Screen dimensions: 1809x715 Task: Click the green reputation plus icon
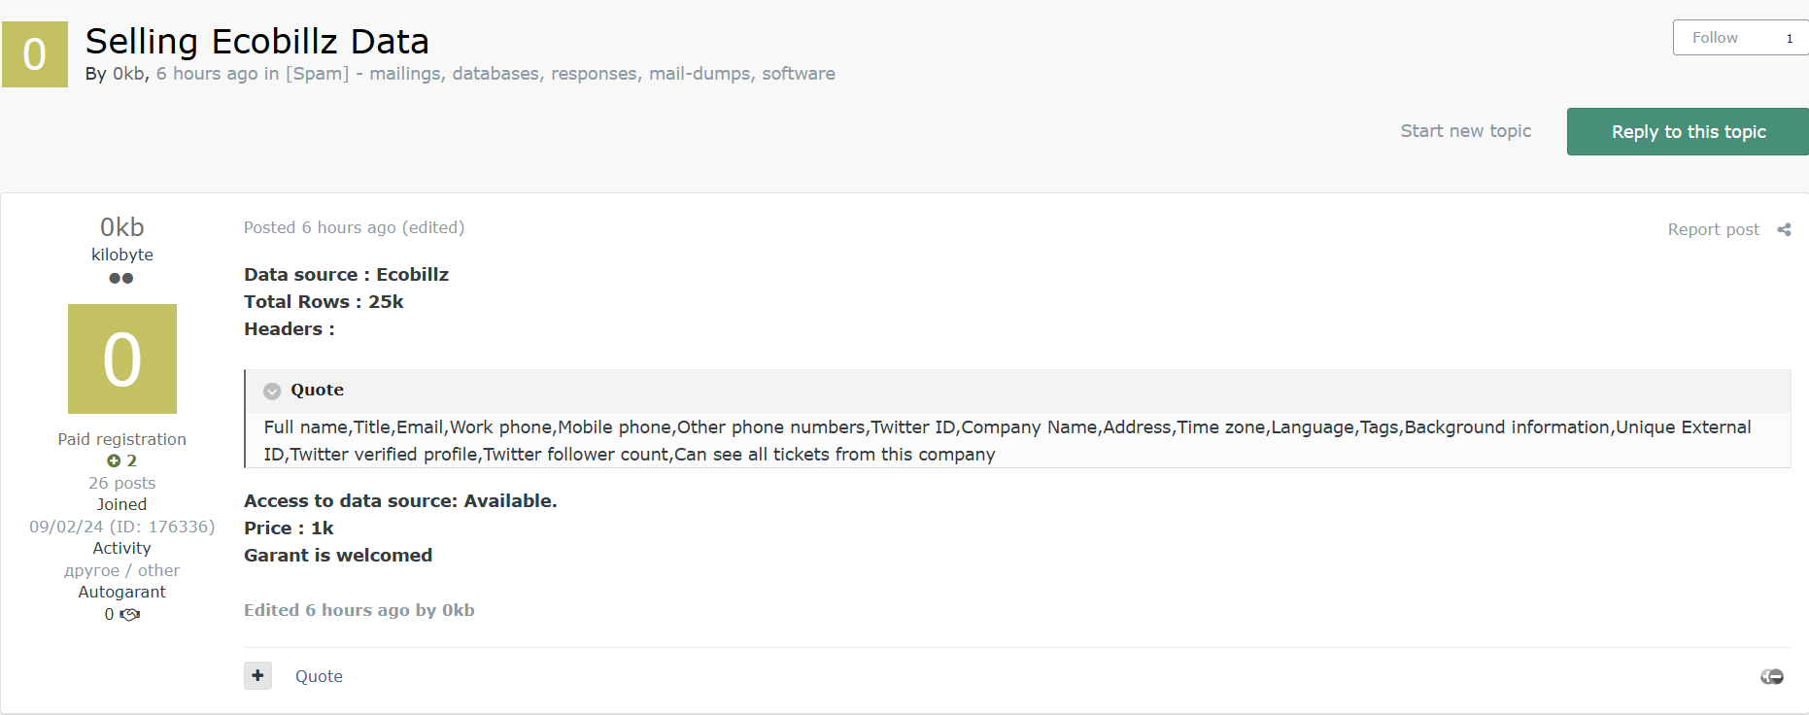(114, 460)
